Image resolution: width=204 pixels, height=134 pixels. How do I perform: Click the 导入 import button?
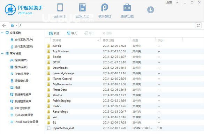71,33
